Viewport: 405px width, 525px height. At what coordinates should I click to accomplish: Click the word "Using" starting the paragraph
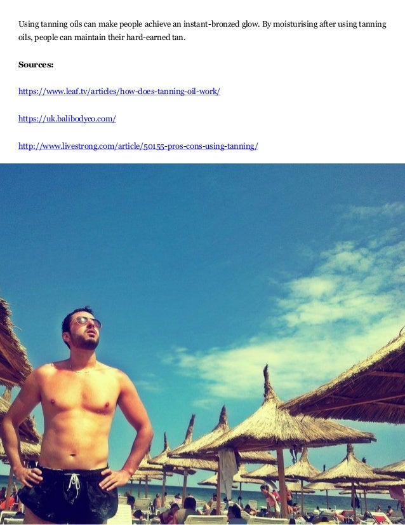click(x=29, y=24)
